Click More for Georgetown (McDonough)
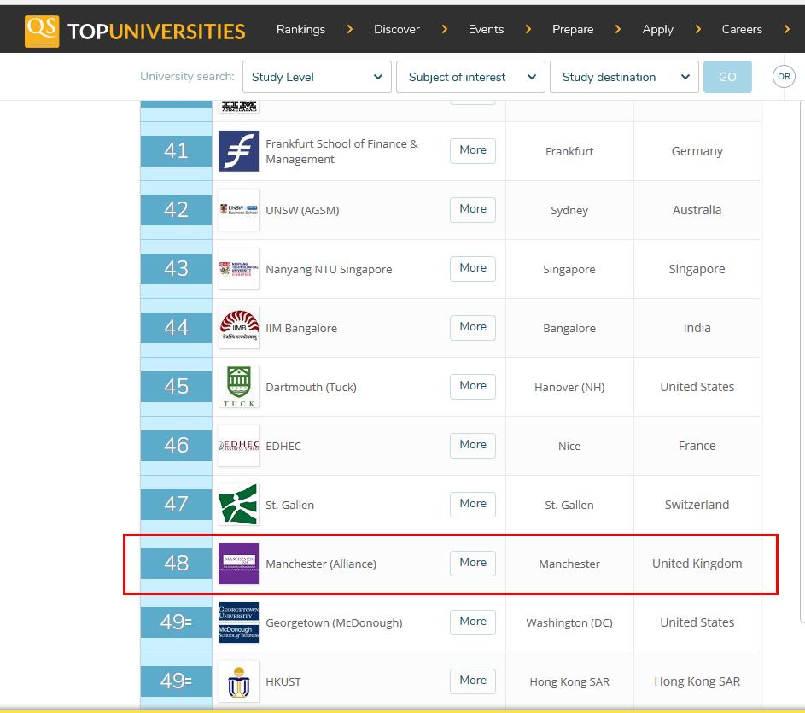 [473, 622]
